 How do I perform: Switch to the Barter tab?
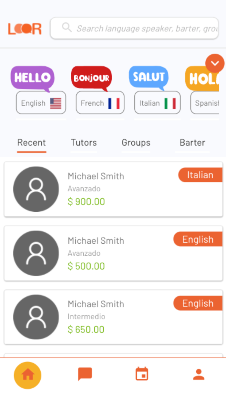(192, 143)
